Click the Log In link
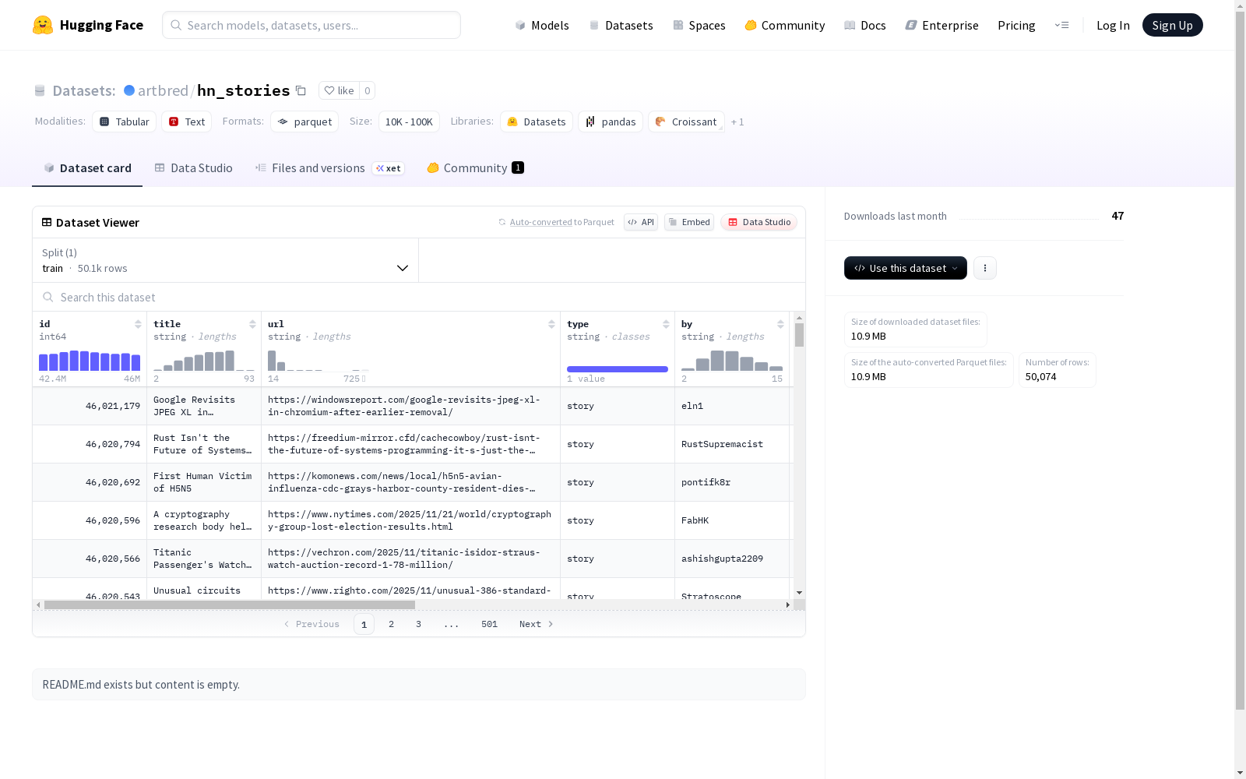This screenshot has width=1246, height=779. 1113,25
